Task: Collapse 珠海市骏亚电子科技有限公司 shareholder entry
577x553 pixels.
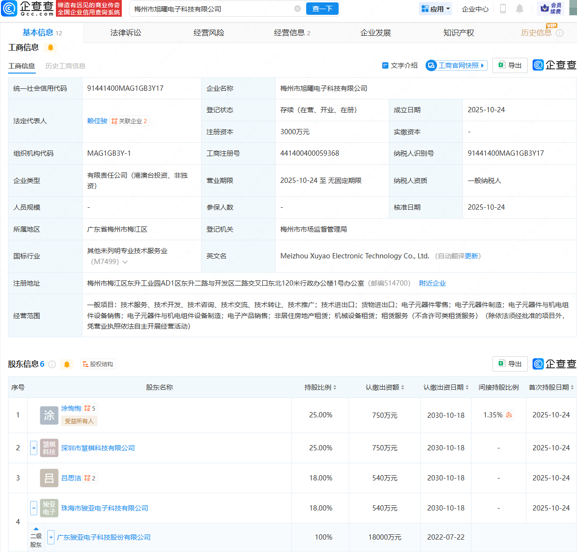Action: pos(33,508)
